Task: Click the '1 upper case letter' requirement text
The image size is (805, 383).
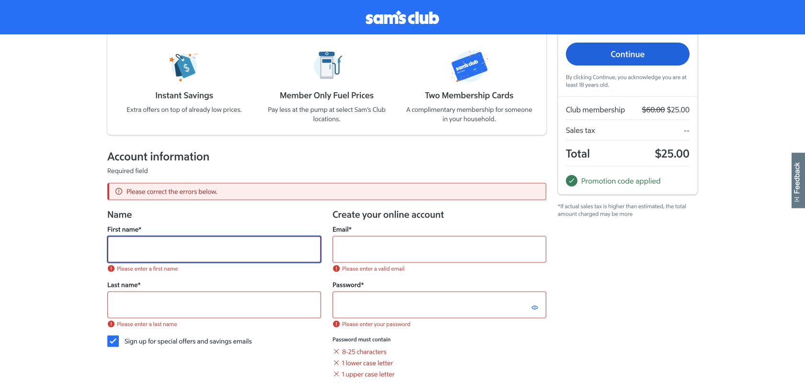Action: pyautogui.click(x=368, y=374)
